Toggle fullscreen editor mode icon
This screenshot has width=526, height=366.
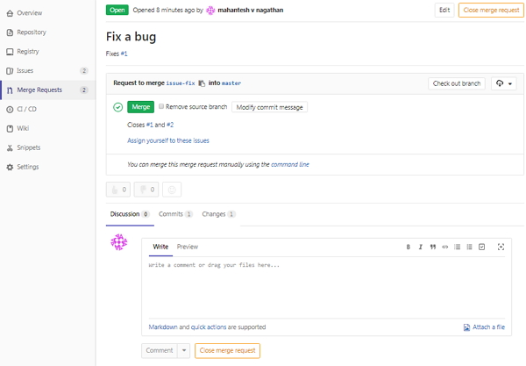tap(501, 248)
